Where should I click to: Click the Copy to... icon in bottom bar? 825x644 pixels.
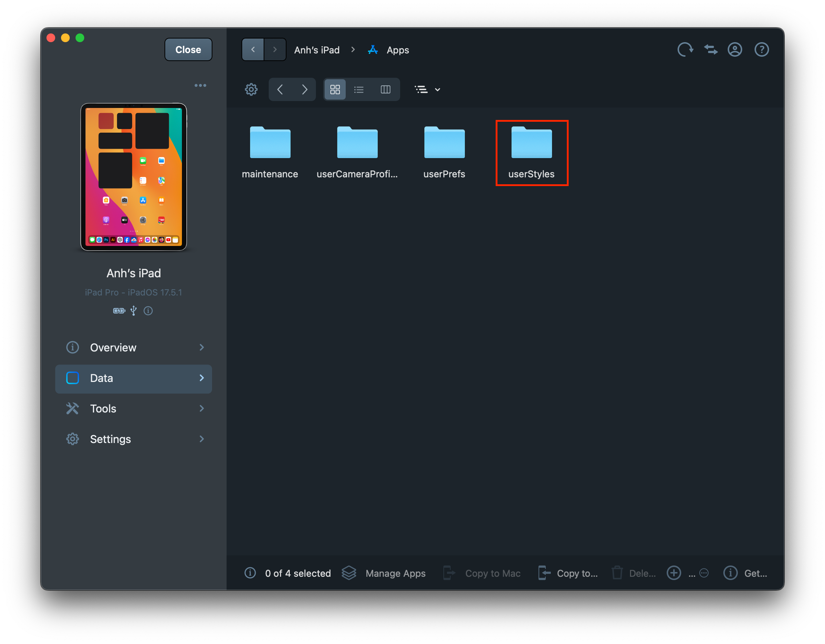pos(544,573)
